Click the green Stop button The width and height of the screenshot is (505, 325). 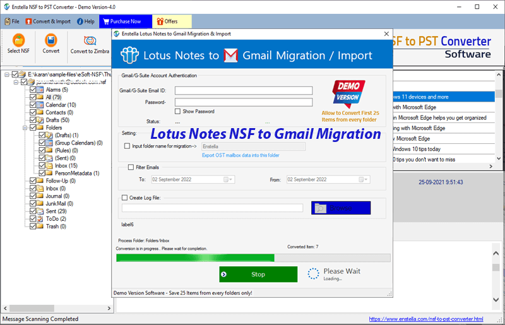pyautogui.click(x=258, y=274)
